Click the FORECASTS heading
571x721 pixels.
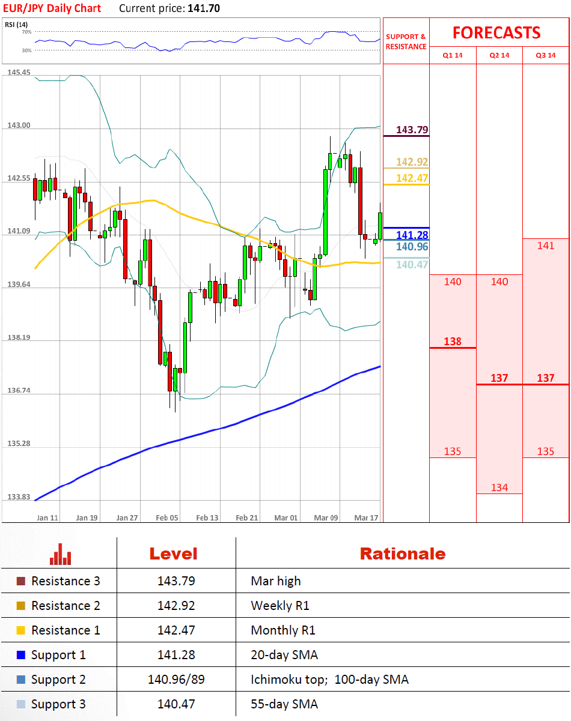coord(496,32)
